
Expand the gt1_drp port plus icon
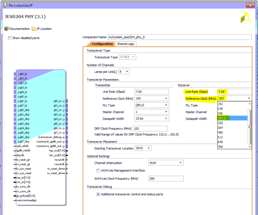18,115
